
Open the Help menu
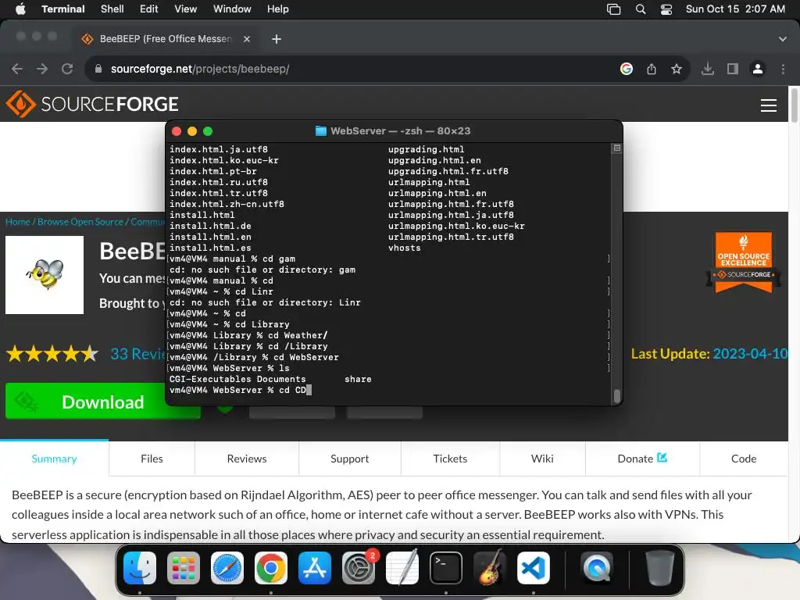click(278, 9)
